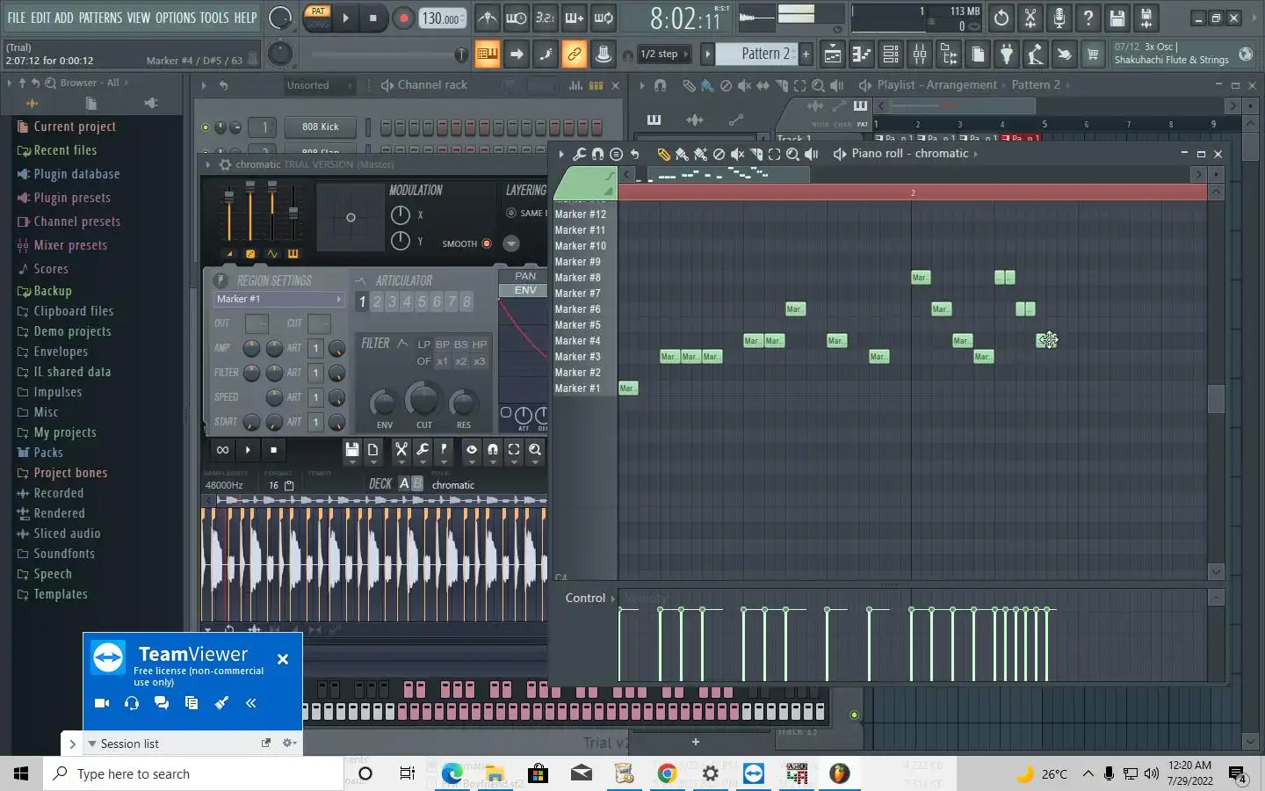Open the FILE menu
The width and height of the screenshot is (1265, 791).
tap(17, 17)
